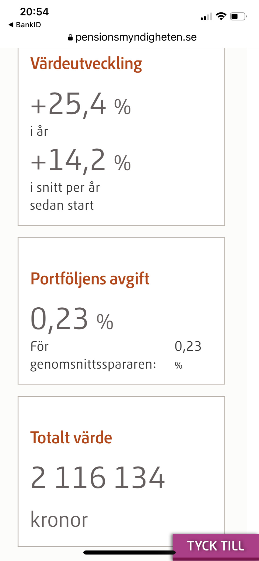The height and width of the screenshot is (561, 259).
Task: Tap the "i år" label
Action: [x=39, y=131]
